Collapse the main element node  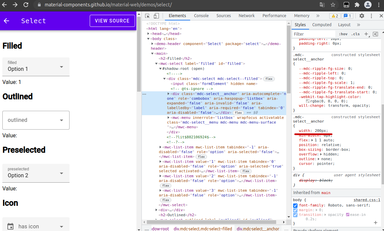152,54
